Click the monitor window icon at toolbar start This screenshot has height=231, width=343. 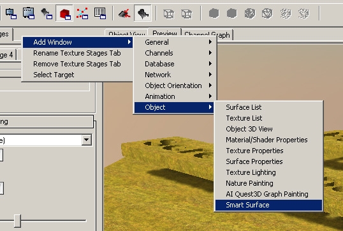[x=11, y=13]
